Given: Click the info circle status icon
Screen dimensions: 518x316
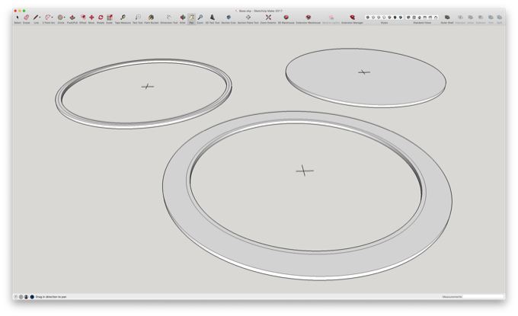Looking at the screenshot, I should point(21,297).
